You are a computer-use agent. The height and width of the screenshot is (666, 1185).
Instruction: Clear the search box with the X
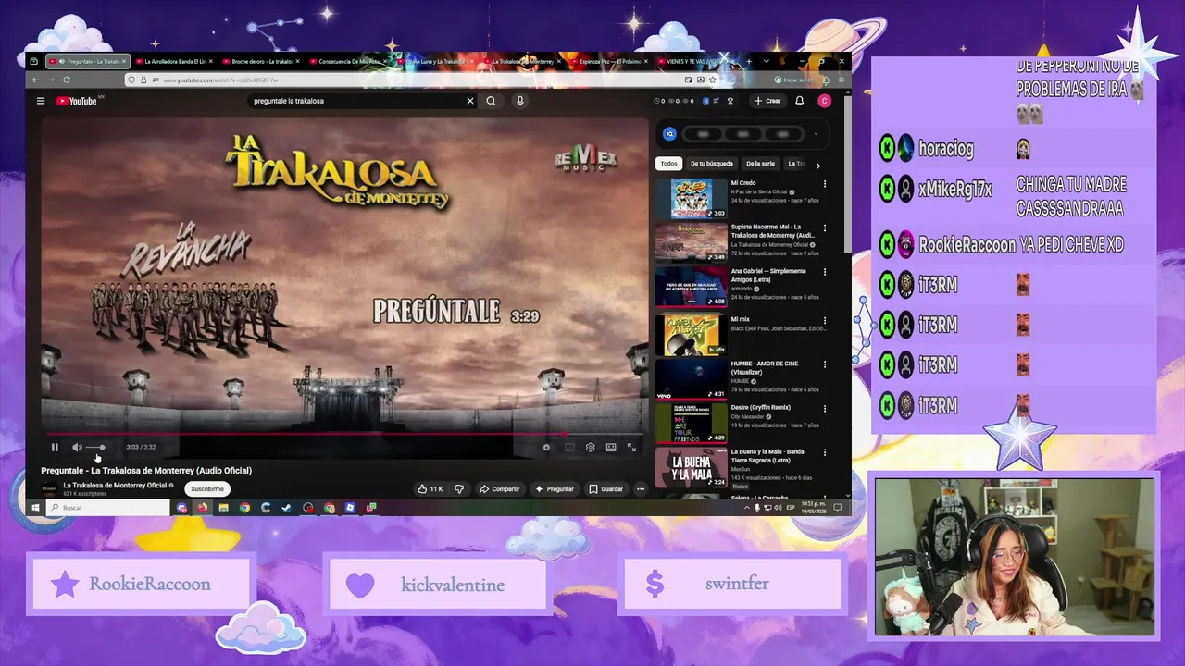(470, 101)
